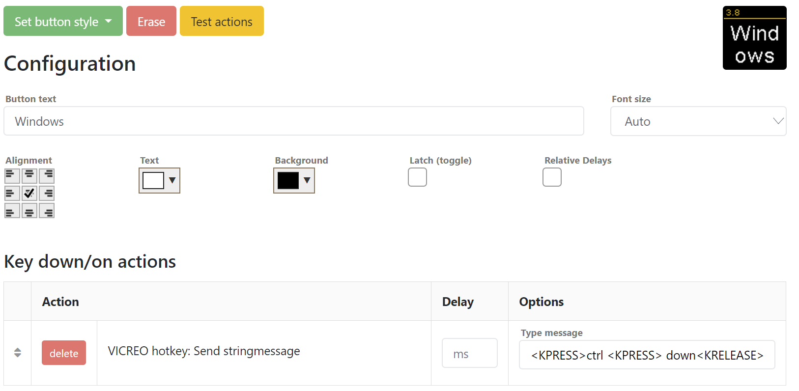This screenshot has width=799, height=391.
Task: Open the black Background color swatch
Action: (x=294, y=180)
